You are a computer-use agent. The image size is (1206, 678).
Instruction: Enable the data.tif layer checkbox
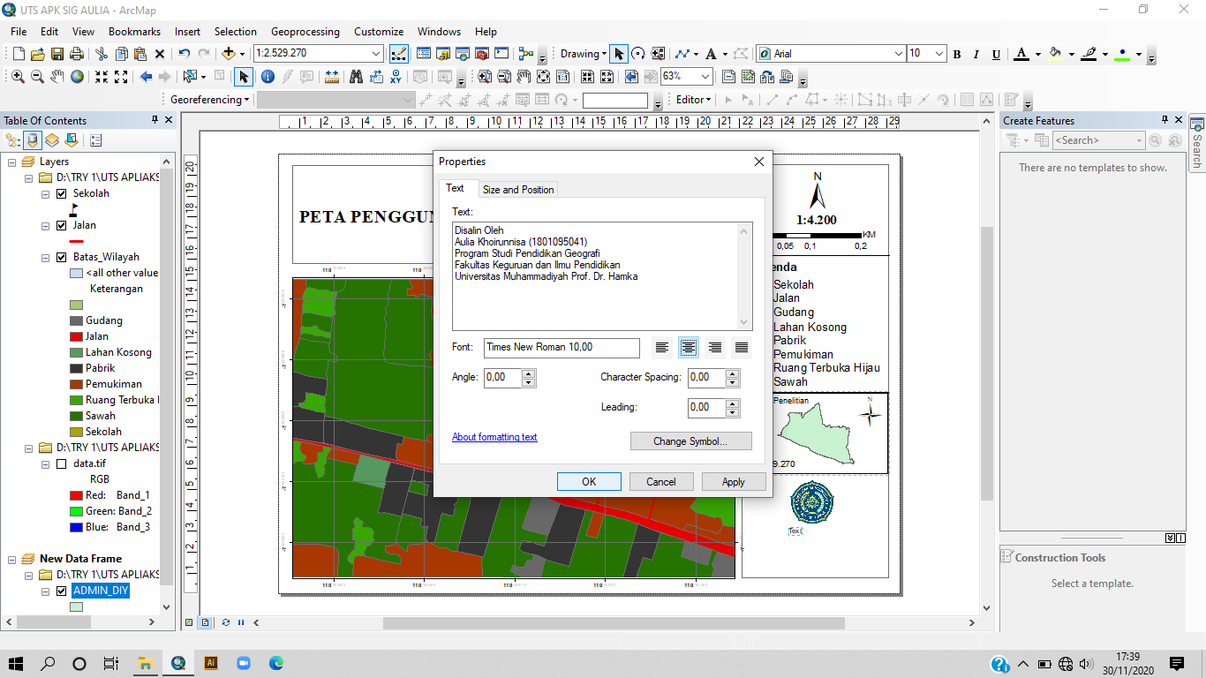click(61, 463)
